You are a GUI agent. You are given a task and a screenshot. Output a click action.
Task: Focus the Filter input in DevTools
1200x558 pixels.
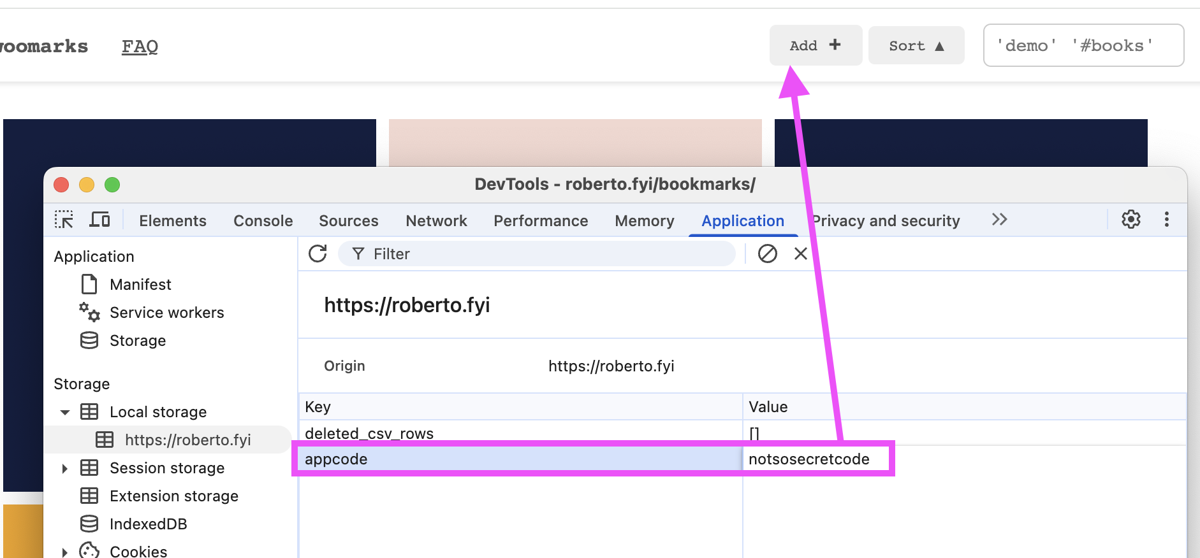pyautogui.click(x=537, y=254)
